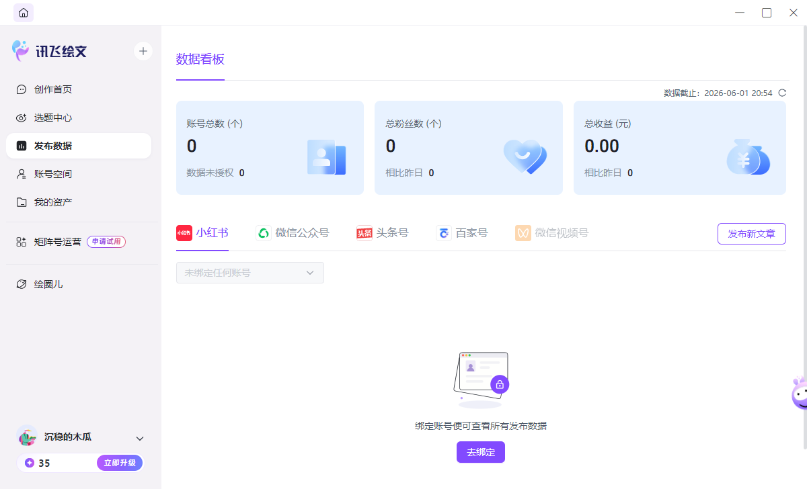Click the 微信公众号 green logo icon
807x489 pixels.
click(264, 233)
